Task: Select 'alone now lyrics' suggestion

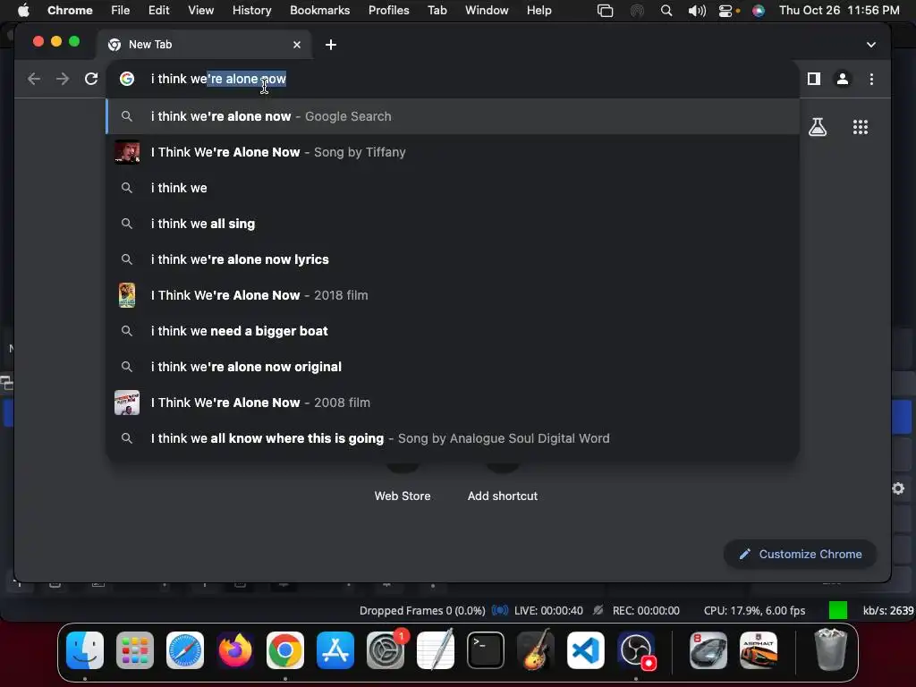Action: (x=453, y=259)
